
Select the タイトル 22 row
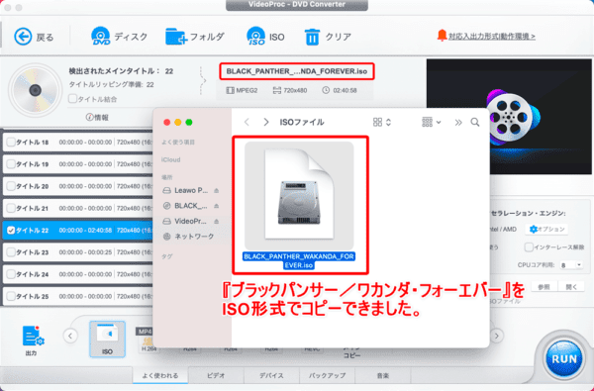click(77, 231)
